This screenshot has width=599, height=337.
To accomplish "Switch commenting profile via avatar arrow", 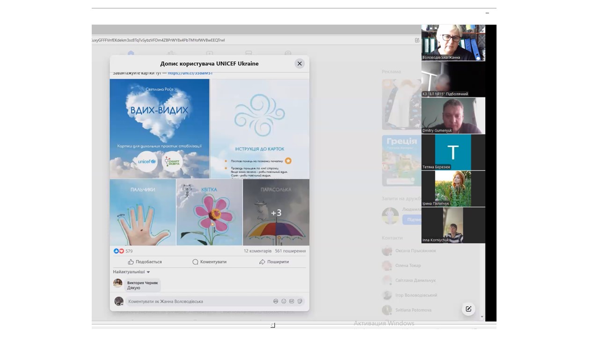I will (119, 301).
